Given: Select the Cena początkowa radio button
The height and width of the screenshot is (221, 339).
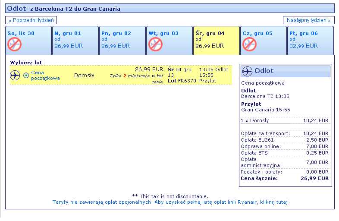Looking at the screenshot, I should tap(26, 76).
